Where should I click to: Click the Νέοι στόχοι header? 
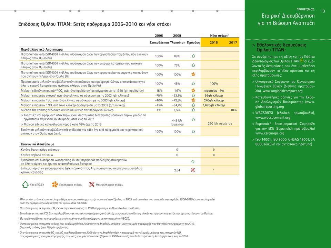pyautogui.click(x=220, y=36)
